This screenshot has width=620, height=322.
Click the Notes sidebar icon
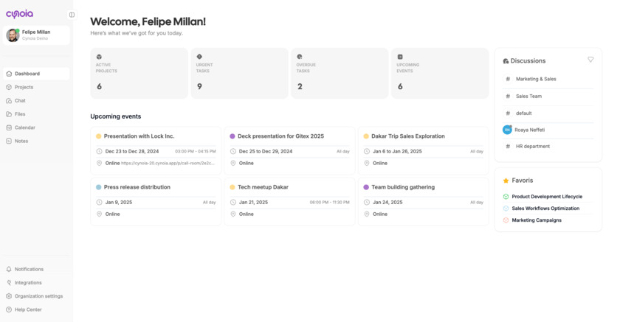[x=9, y=141]
